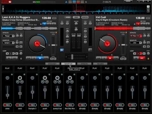
Task: Select previous sample arrow in left deck sampler
Action: [x=17, y=47]
